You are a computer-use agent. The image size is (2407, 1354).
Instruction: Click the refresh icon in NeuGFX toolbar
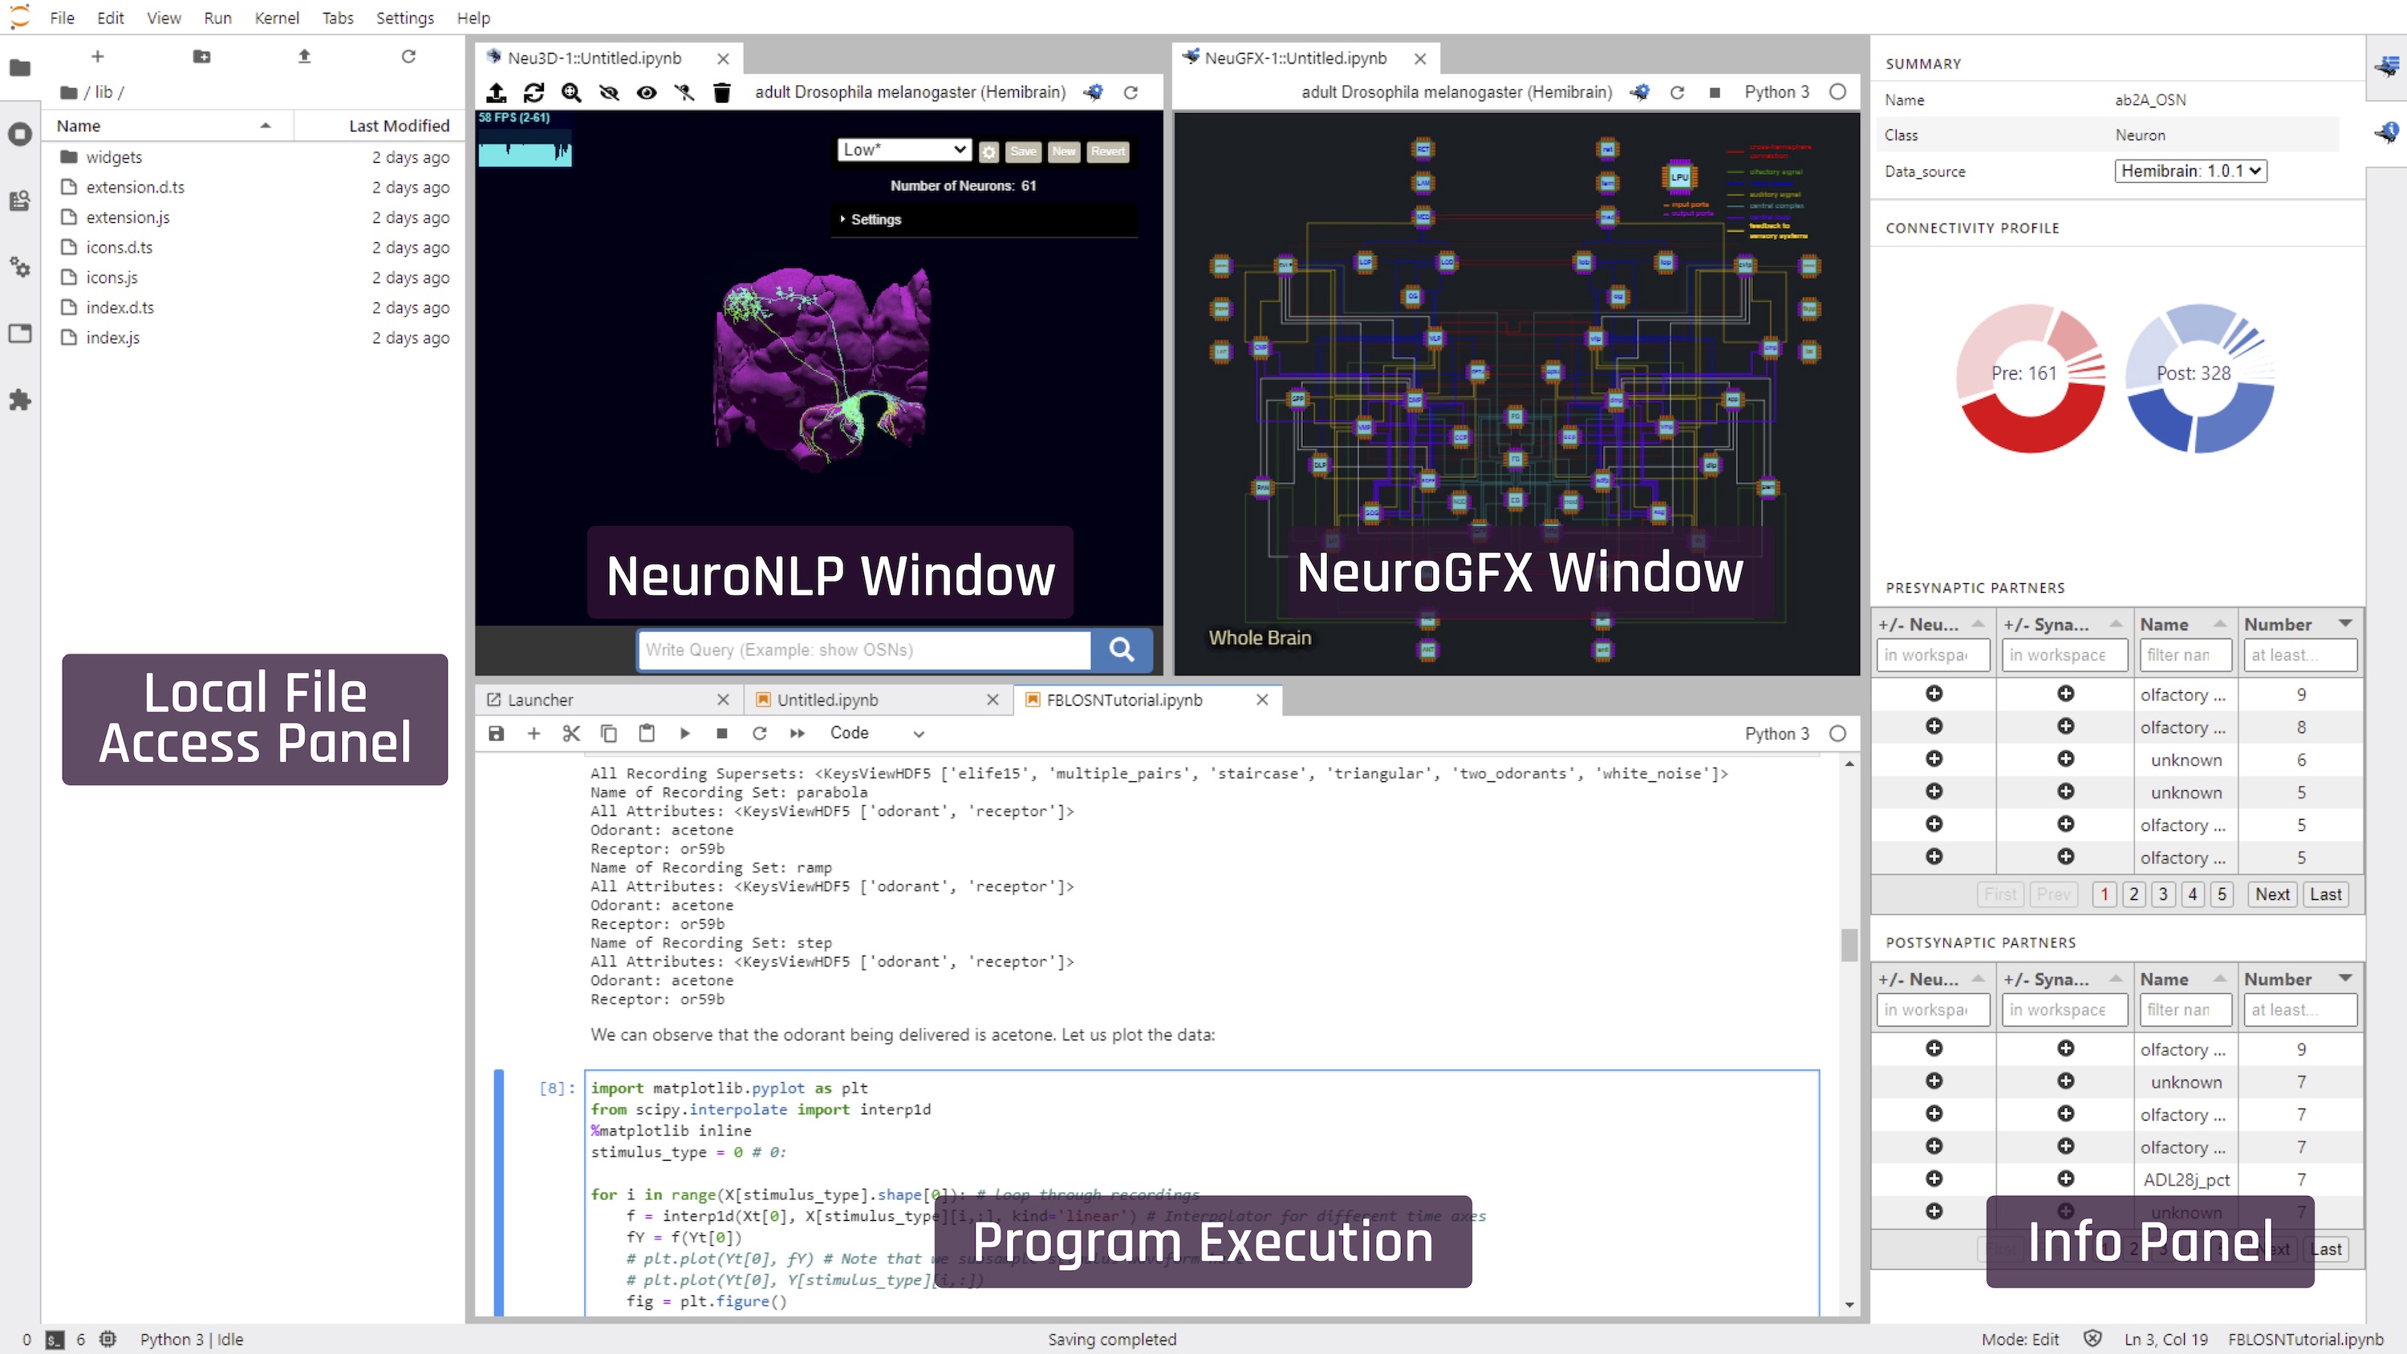[1677, 92]
